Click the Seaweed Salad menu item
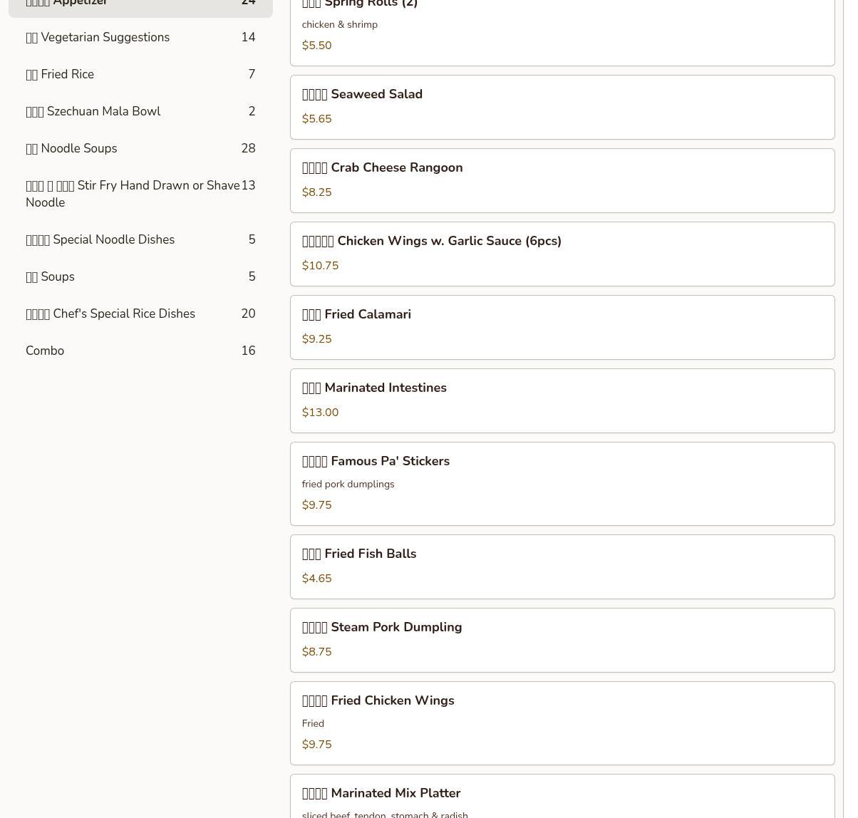This screenshot has width=858, height=818. coord(562,107)
